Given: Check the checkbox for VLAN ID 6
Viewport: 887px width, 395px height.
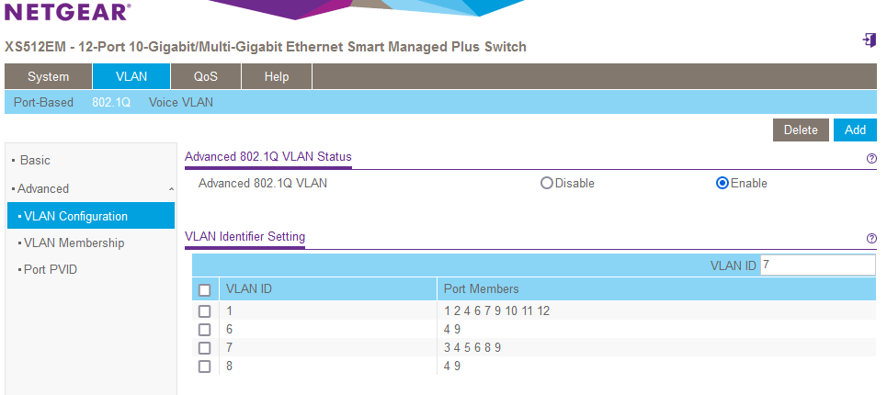Looking at the screenshot, I should [205, 330].
